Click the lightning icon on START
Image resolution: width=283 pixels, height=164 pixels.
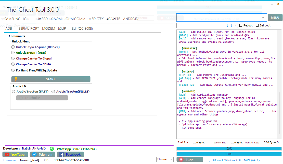pyautogui.click(x=16, y=79)
